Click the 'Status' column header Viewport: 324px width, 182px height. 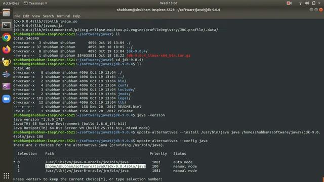(180, 154)
